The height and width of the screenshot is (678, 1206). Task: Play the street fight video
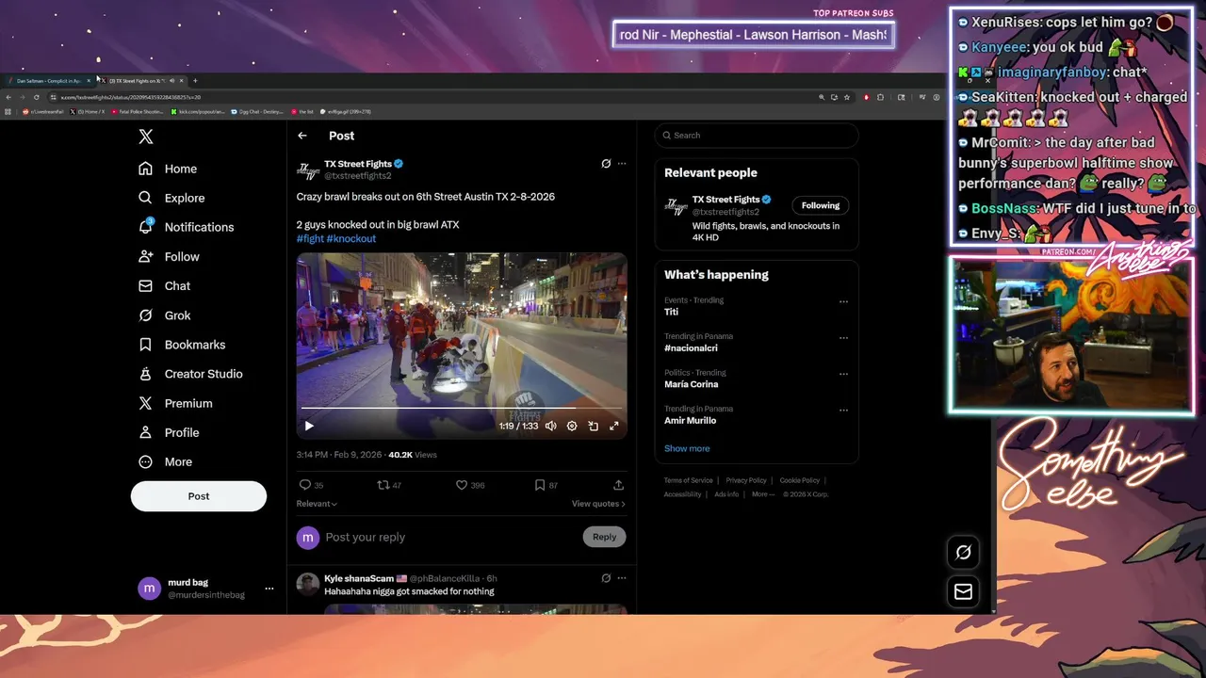click(x=309, y=426)
